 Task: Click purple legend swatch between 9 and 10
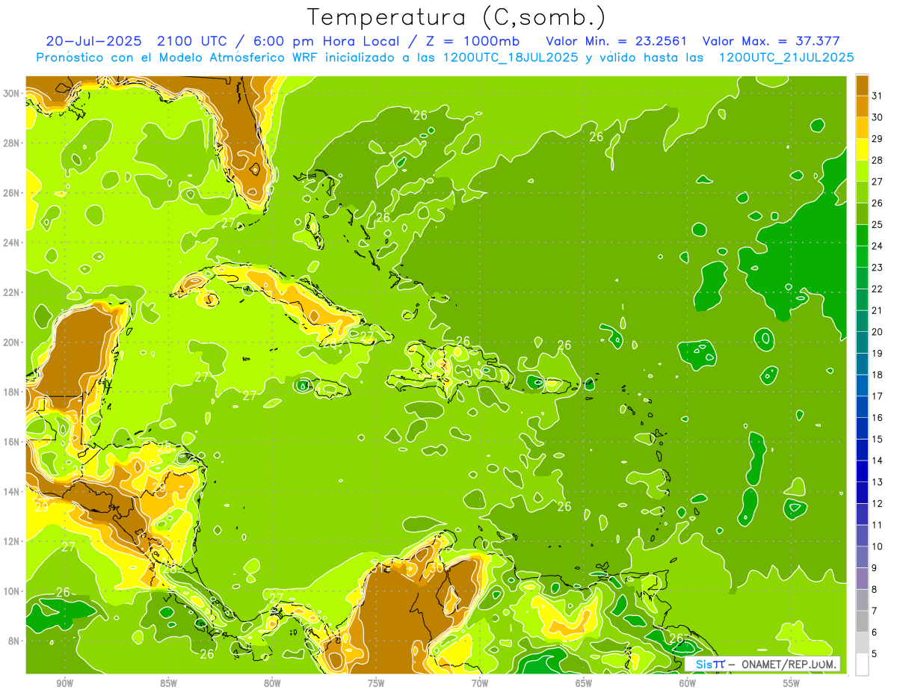click(x=862, y=556)
